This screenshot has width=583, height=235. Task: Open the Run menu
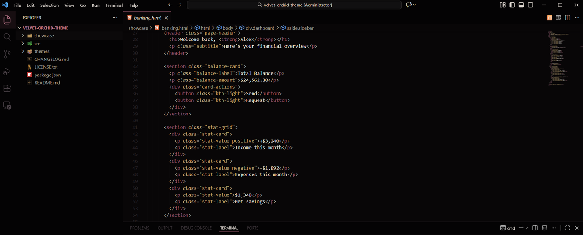(x=96, y=5)
